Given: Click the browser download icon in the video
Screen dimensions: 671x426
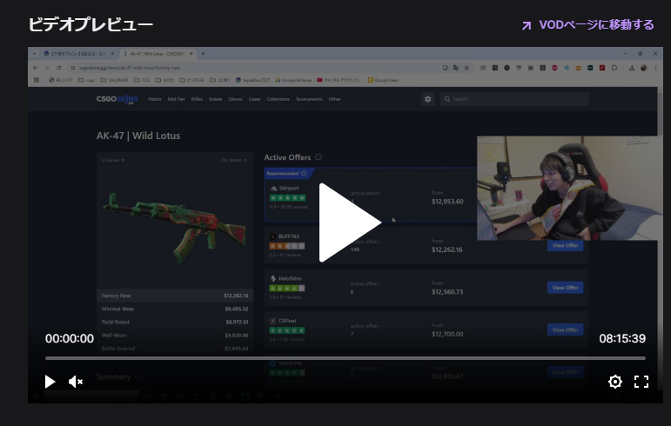Looking at the screenshot, I should (x=632, y=68).
